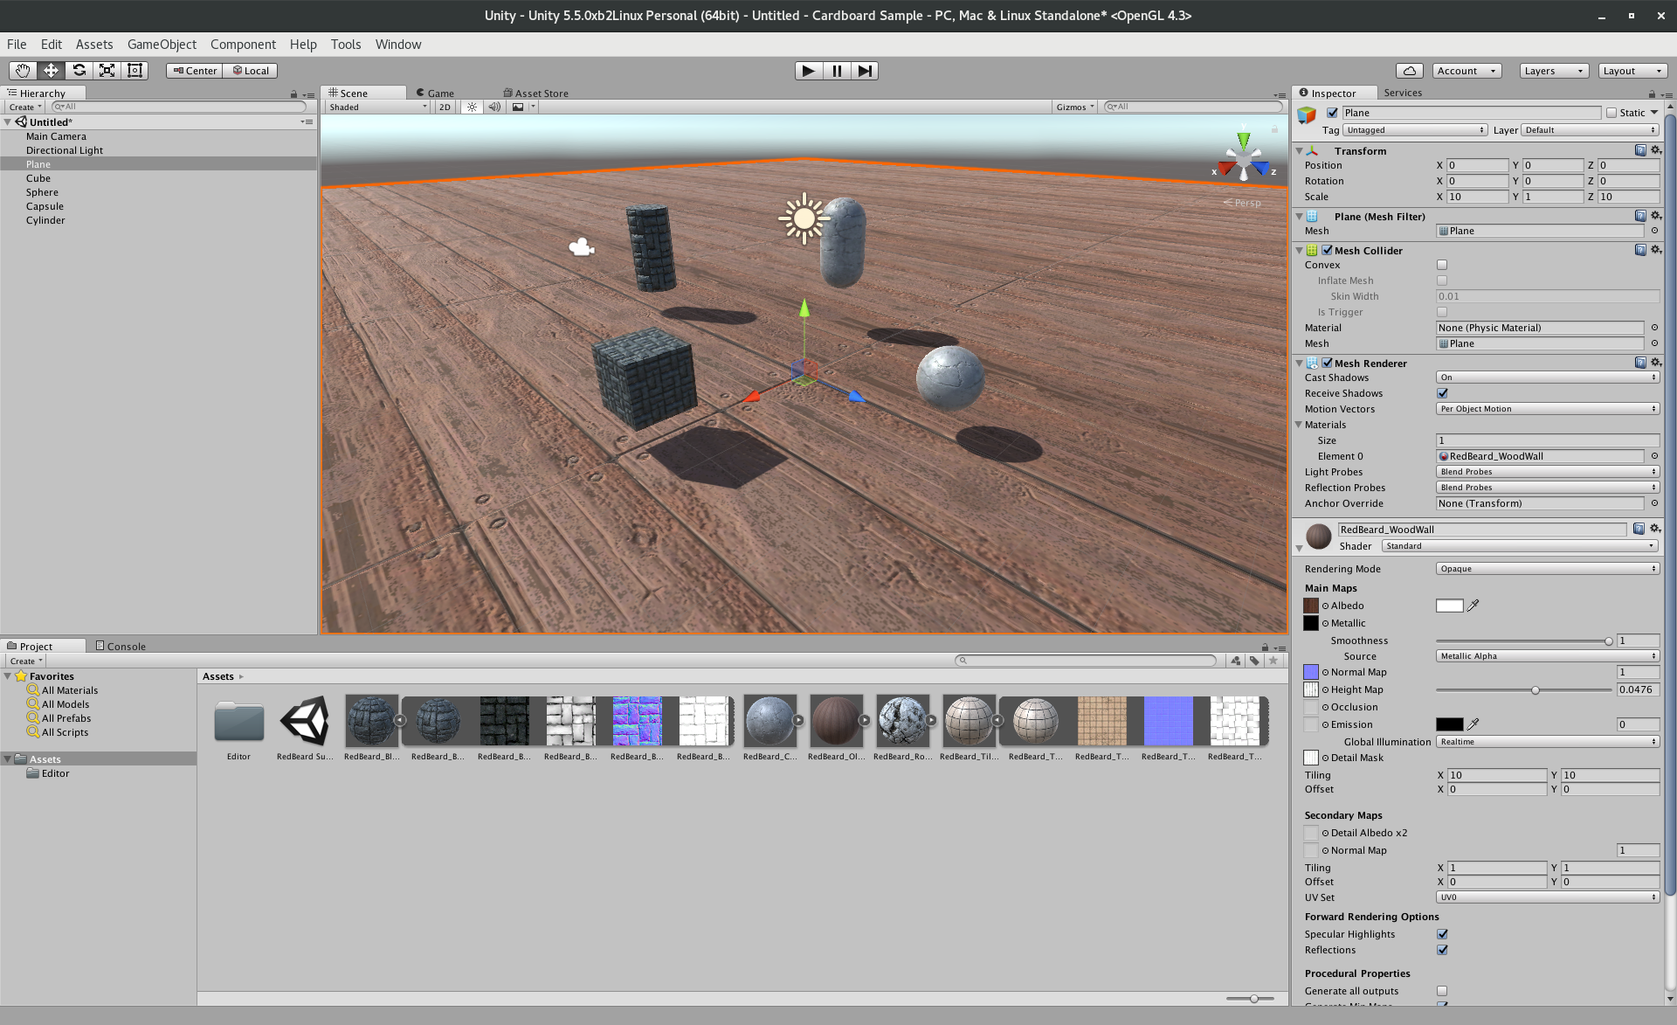
Task: Click the Albedo color swatch
Action: pos(1449,606)
